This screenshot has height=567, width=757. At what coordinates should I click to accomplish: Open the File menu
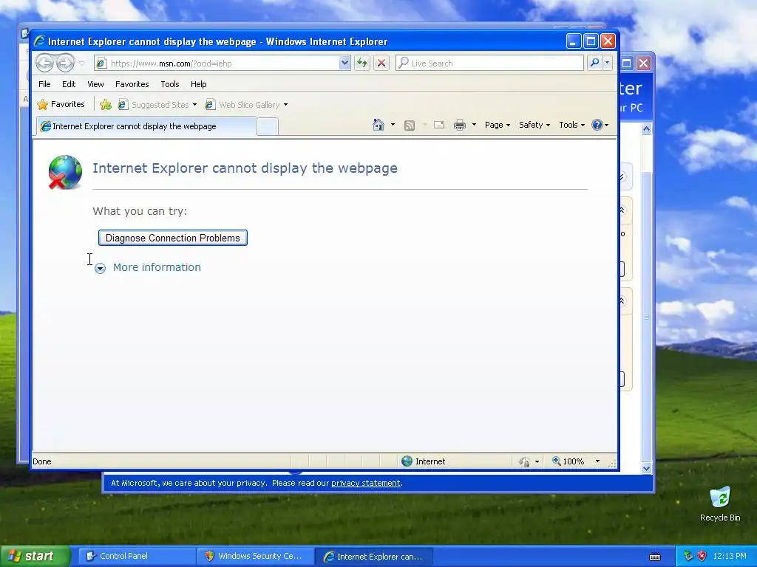click(x=44, y=84)
